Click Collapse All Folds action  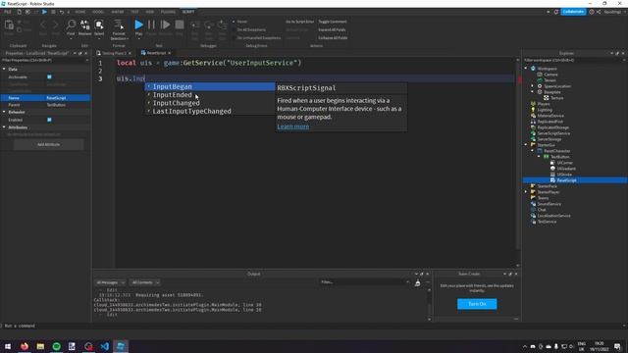[333, 38]
